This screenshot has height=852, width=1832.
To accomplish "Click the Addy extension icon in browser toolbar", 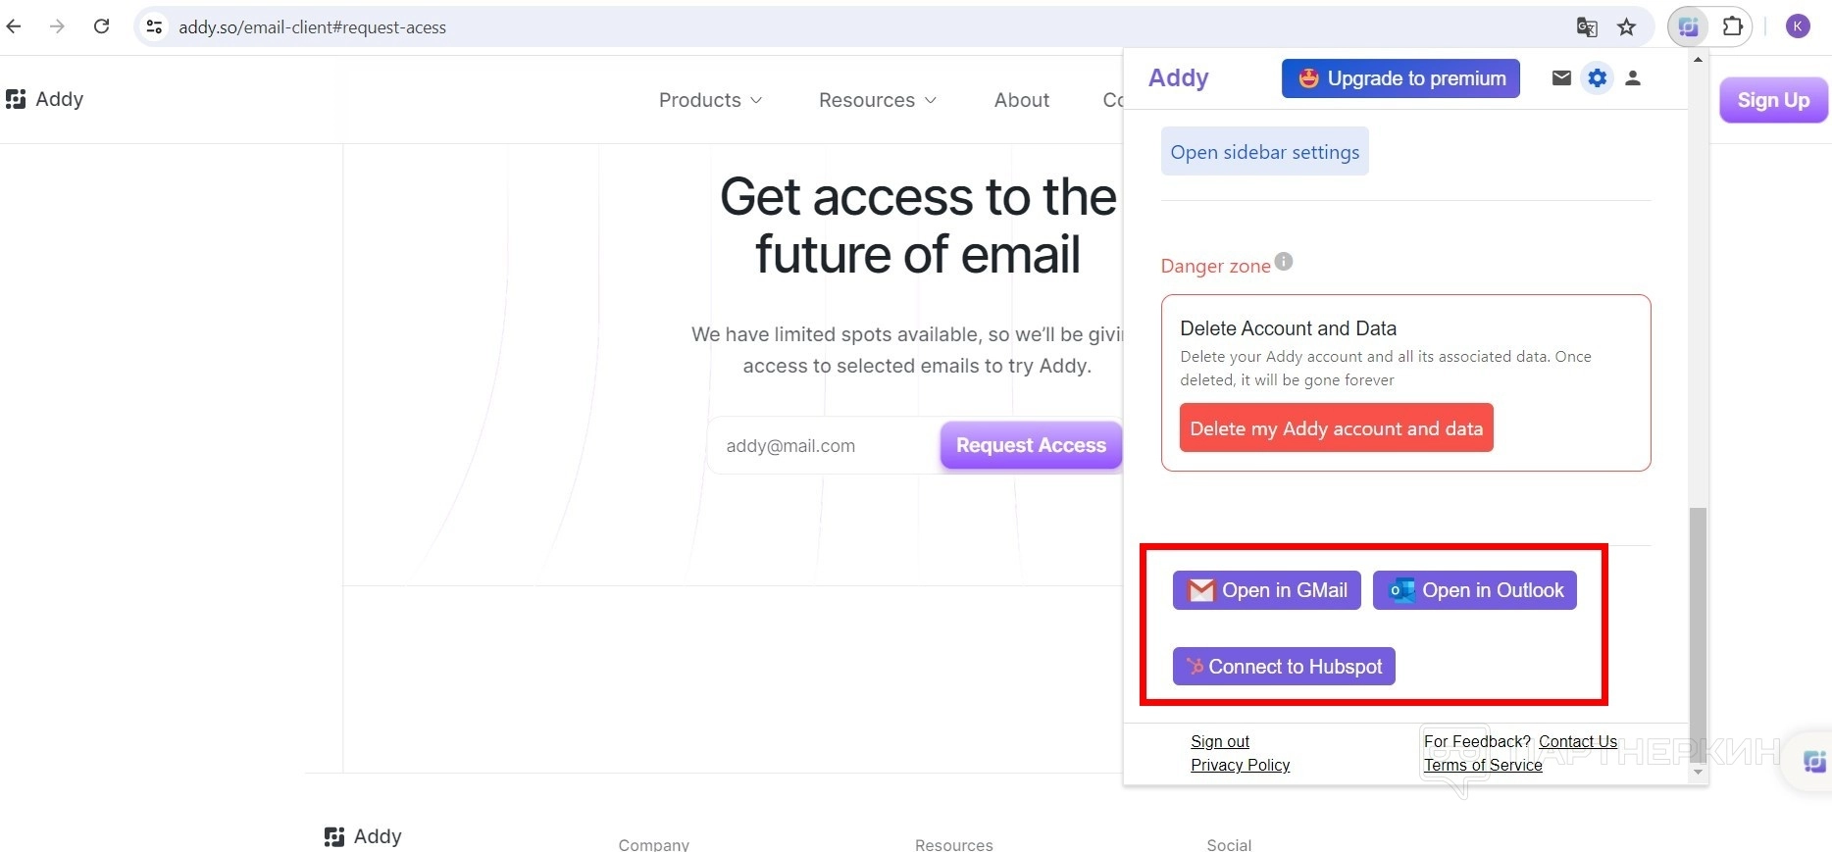I will [1688, 27].
